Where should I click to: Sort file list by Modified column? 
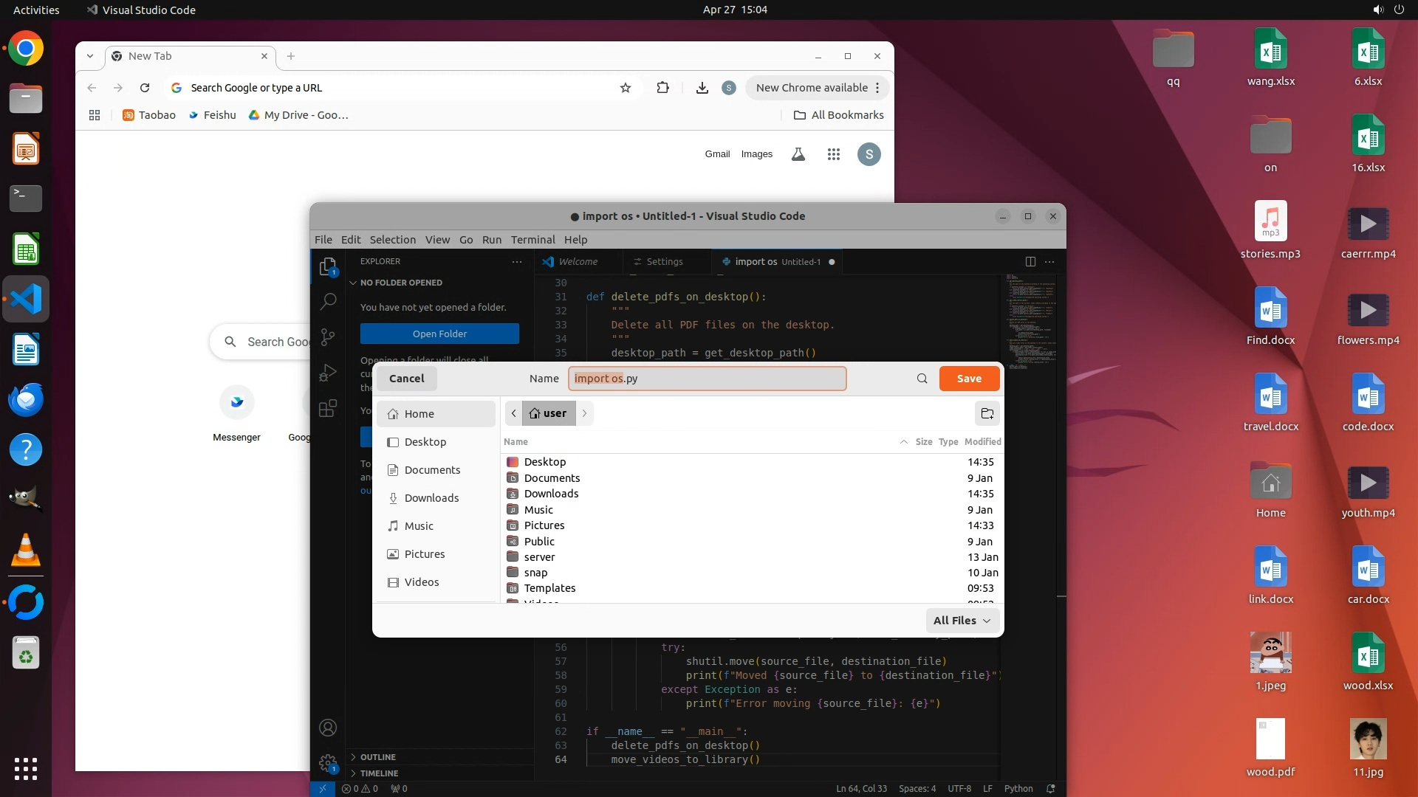point(982,441)
